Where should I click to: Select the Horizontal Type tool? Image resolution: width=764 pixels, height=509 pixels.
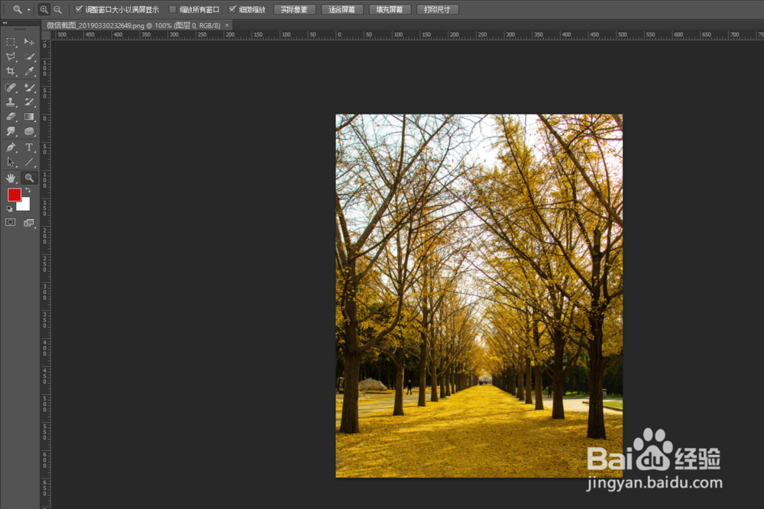[x=29, y=147]
